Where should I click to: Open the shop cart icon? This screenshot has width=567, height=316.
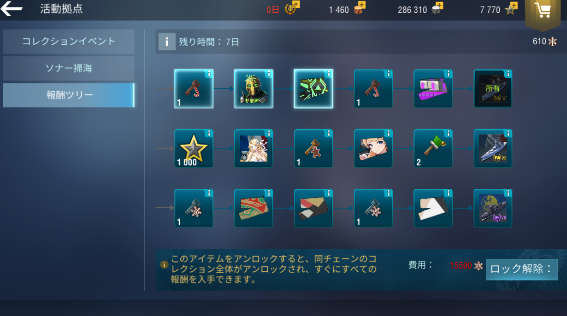coord(545,11)
